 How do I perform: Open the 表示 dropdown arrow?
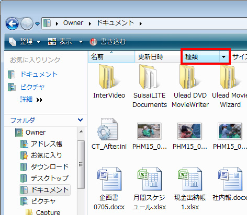[x=81, y=42]
